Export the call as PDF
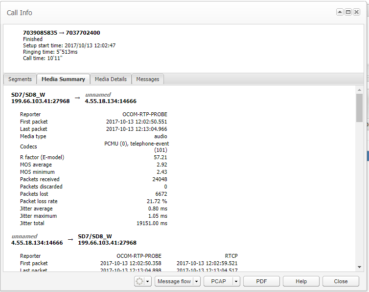369x292 pixels. click(x=262, y=281)
